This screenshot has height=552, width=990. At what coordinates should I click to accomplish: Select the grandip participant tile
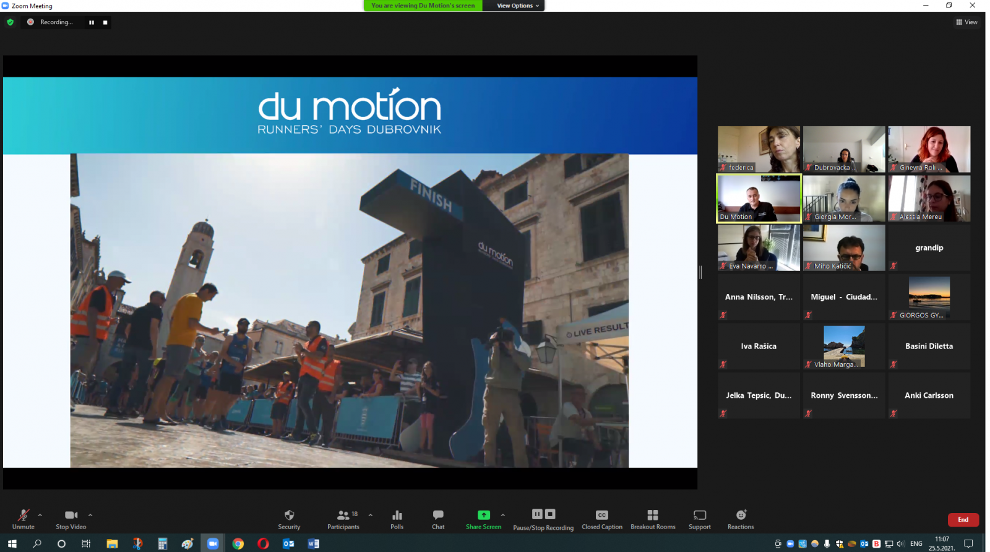(929, 248)
